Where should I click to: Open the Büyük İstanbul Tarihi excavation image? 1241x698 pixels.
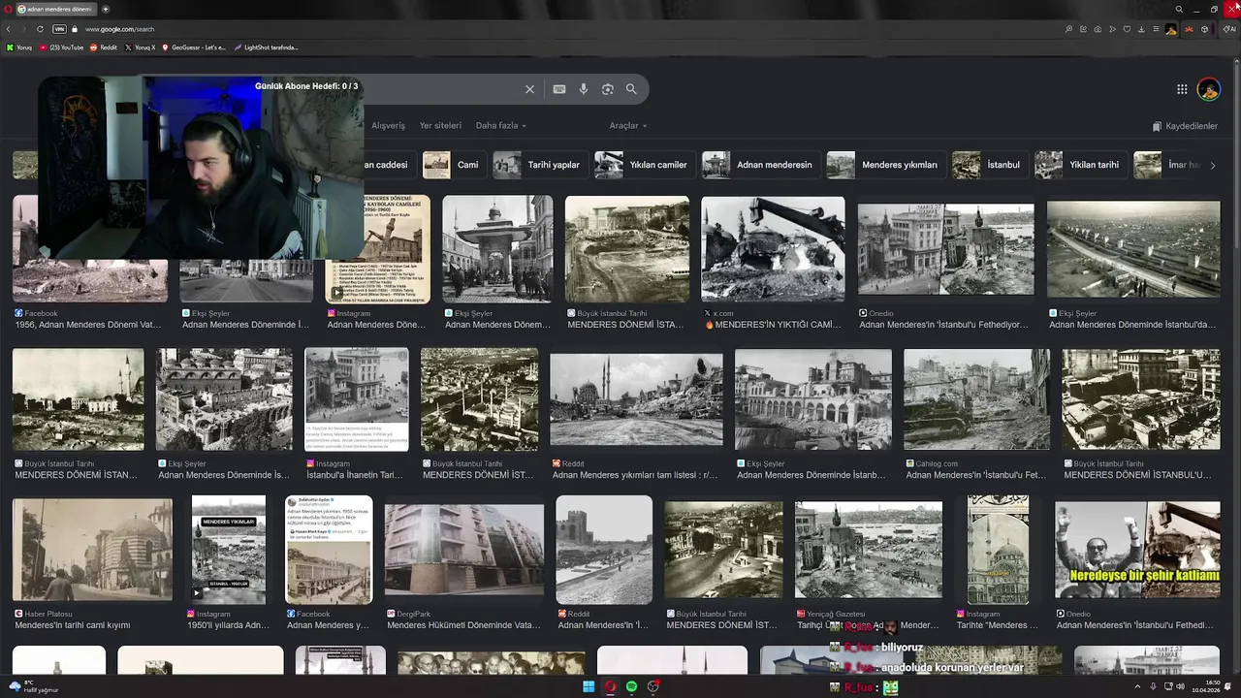627,249
